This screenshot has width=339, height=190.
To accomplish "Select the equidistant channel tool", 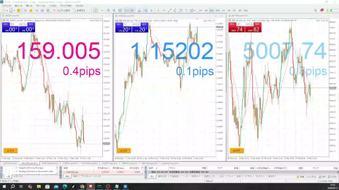I will pyautogui.click(x=175, y=11).
